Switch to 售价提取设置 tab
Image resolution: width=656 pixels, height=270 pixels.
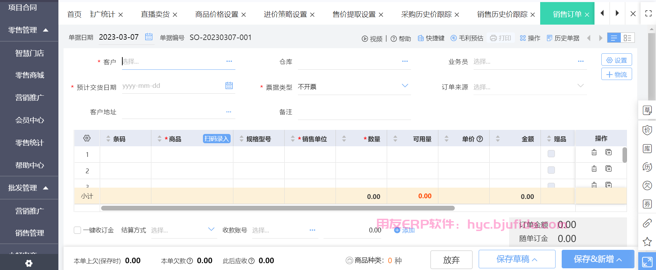point(354,14)
